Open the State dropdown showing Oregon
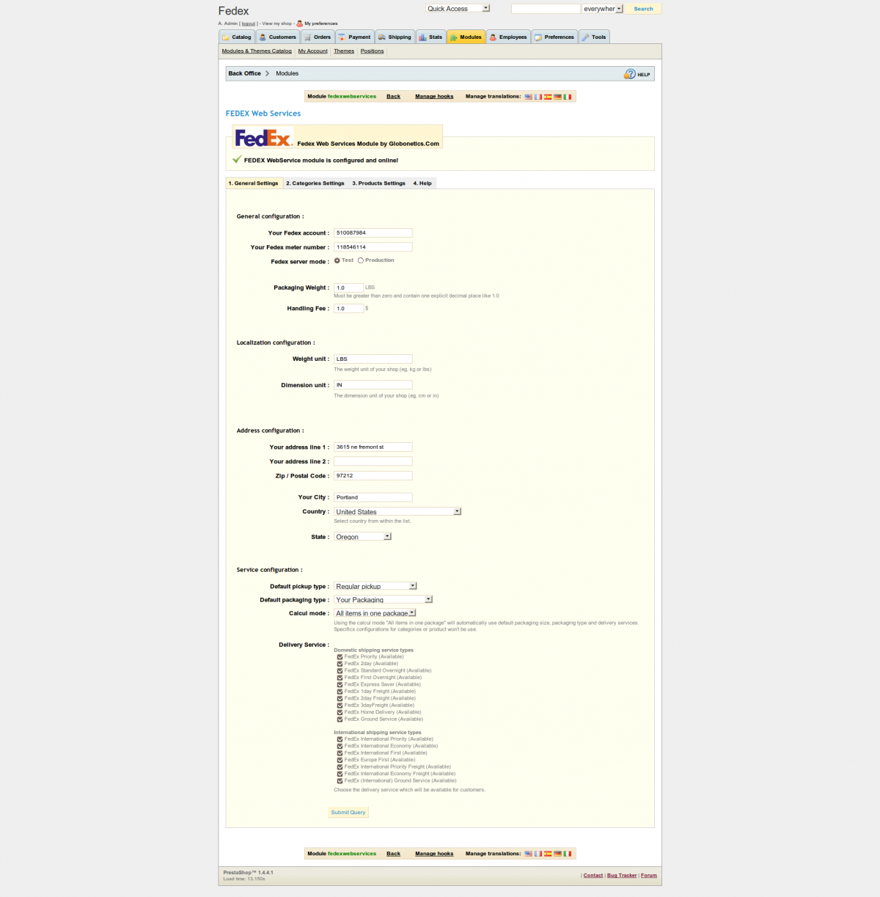This screenshot has height=897, width=880. [363, 537]
